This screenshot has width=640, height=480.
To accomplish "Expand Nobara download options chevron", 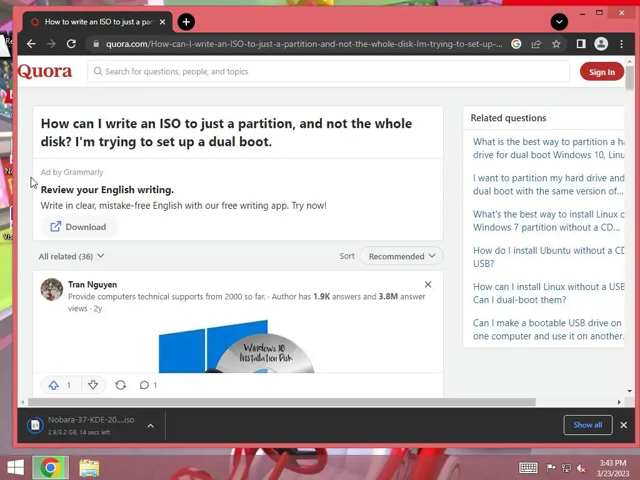I will click(x=151, y=425).
